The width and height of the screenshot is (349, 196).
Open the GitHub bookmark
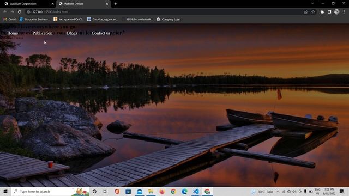tap(137, 20)
